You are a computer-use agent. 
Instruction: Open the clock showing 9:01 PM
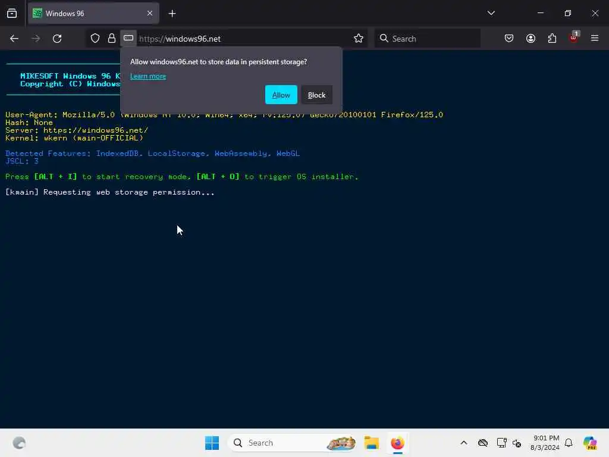[545, 443]
